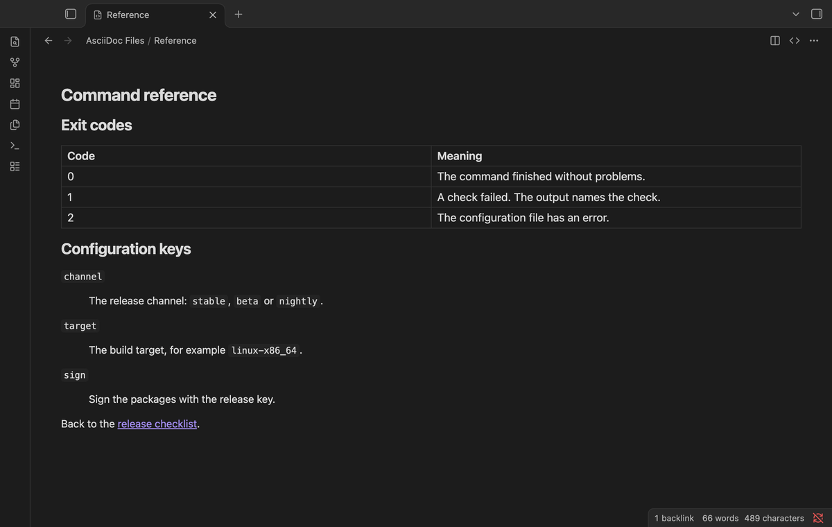Open graph view from the ribbon

15,62
